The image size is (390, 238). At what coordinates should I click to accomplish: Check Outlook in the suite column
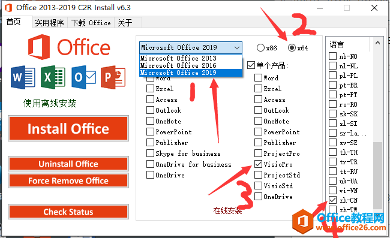(x=150, y=110)
